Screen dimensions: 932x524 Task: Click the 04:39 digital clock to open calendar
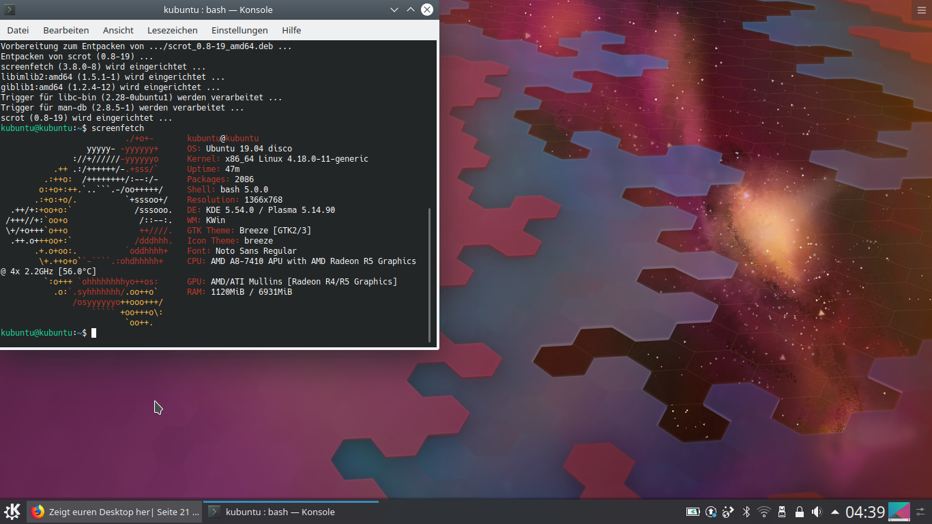pyautogui.click(x=864, y=510)
